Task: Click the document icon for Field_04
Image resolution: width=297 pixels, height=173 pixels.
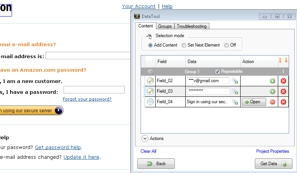Action: click(x=150, y=102)
